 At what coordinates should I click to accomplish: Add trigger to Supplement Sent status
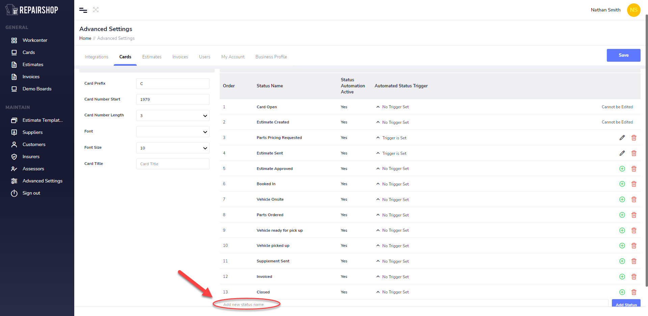tap(622, 261)
